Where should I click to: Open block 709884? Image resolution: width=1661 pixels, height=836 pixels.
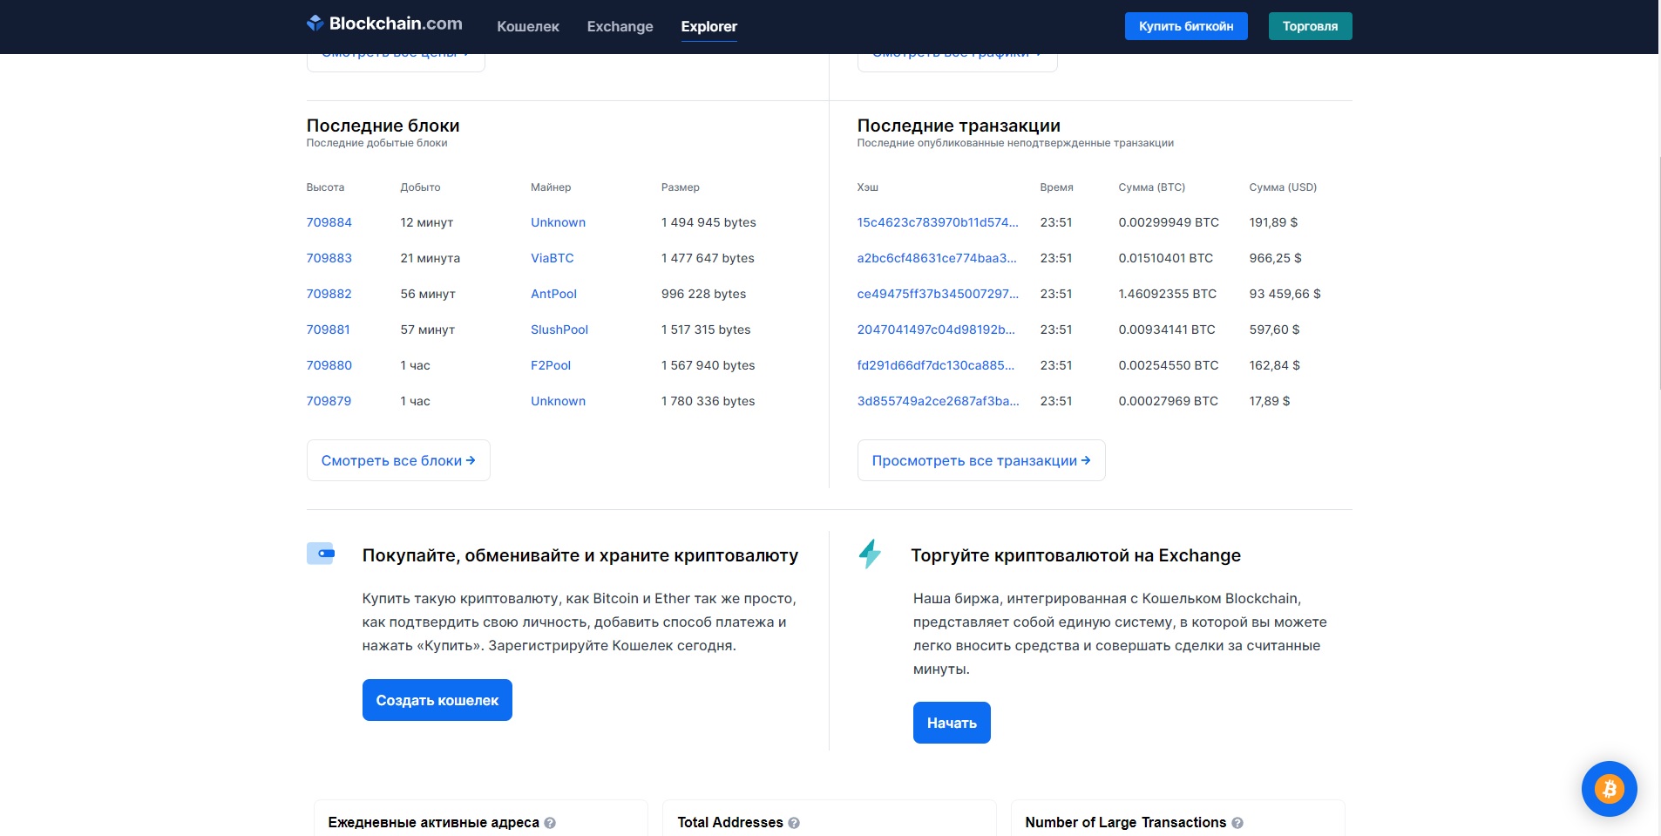(x=329, y=222)
